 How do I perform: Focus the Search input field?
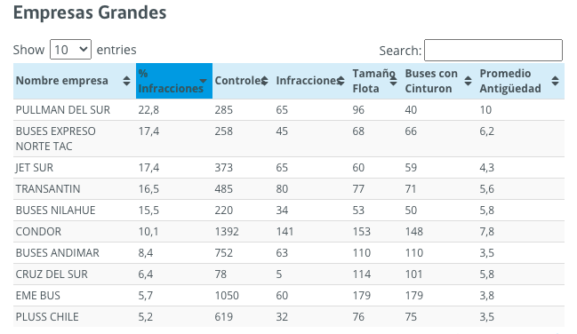coord(493,50)
